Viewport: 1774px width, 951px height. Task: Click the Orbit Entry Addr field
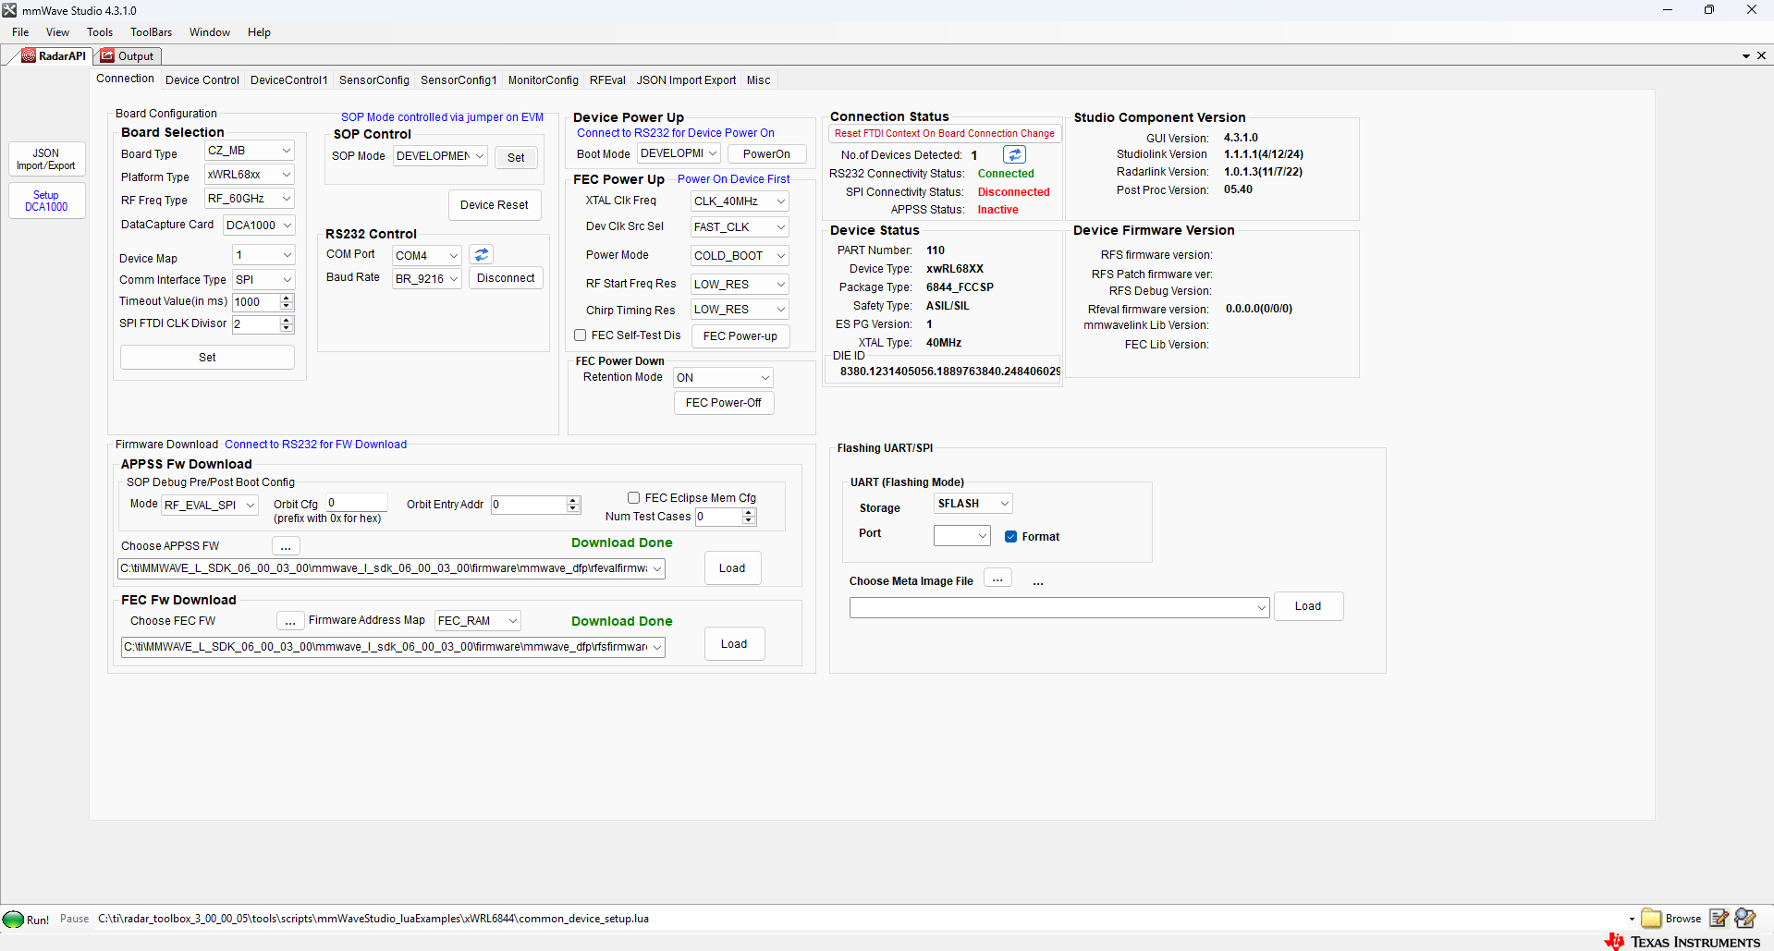pos(529,505)
